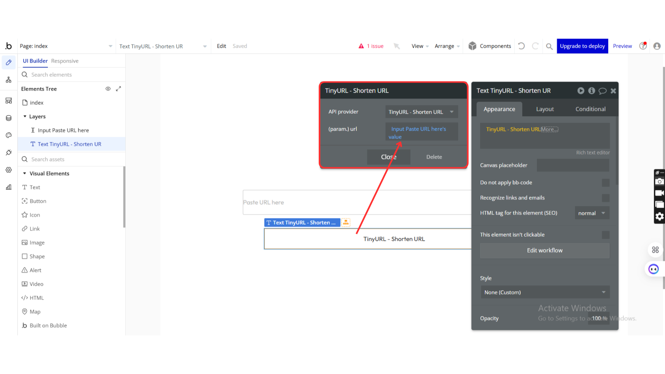Viewport: 665px width, 374px height.
Task: Open the Page: index dropdown
Action: [66, 46]
